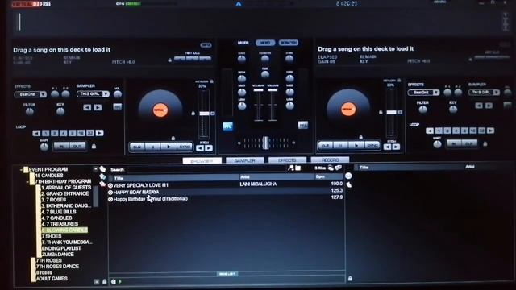516x290 pixels.
Task: Click left sampler REC button
Action: click(117, 107)
